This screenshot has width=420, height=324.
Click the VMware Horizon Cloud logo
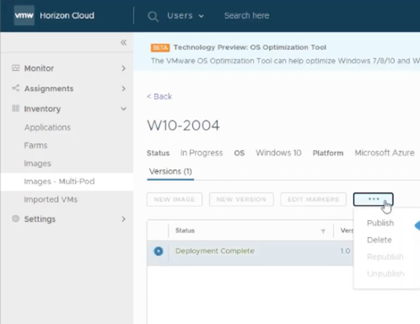pyautogui.click(x=24, y=15)
